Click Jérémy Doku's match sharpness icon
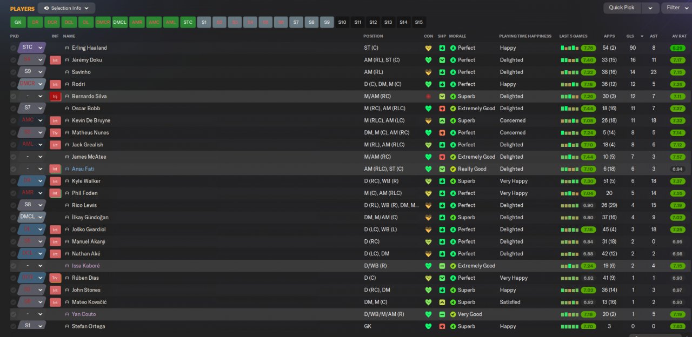Image resolution: width=692 pixels, height=337 pixels. point(442,60)
